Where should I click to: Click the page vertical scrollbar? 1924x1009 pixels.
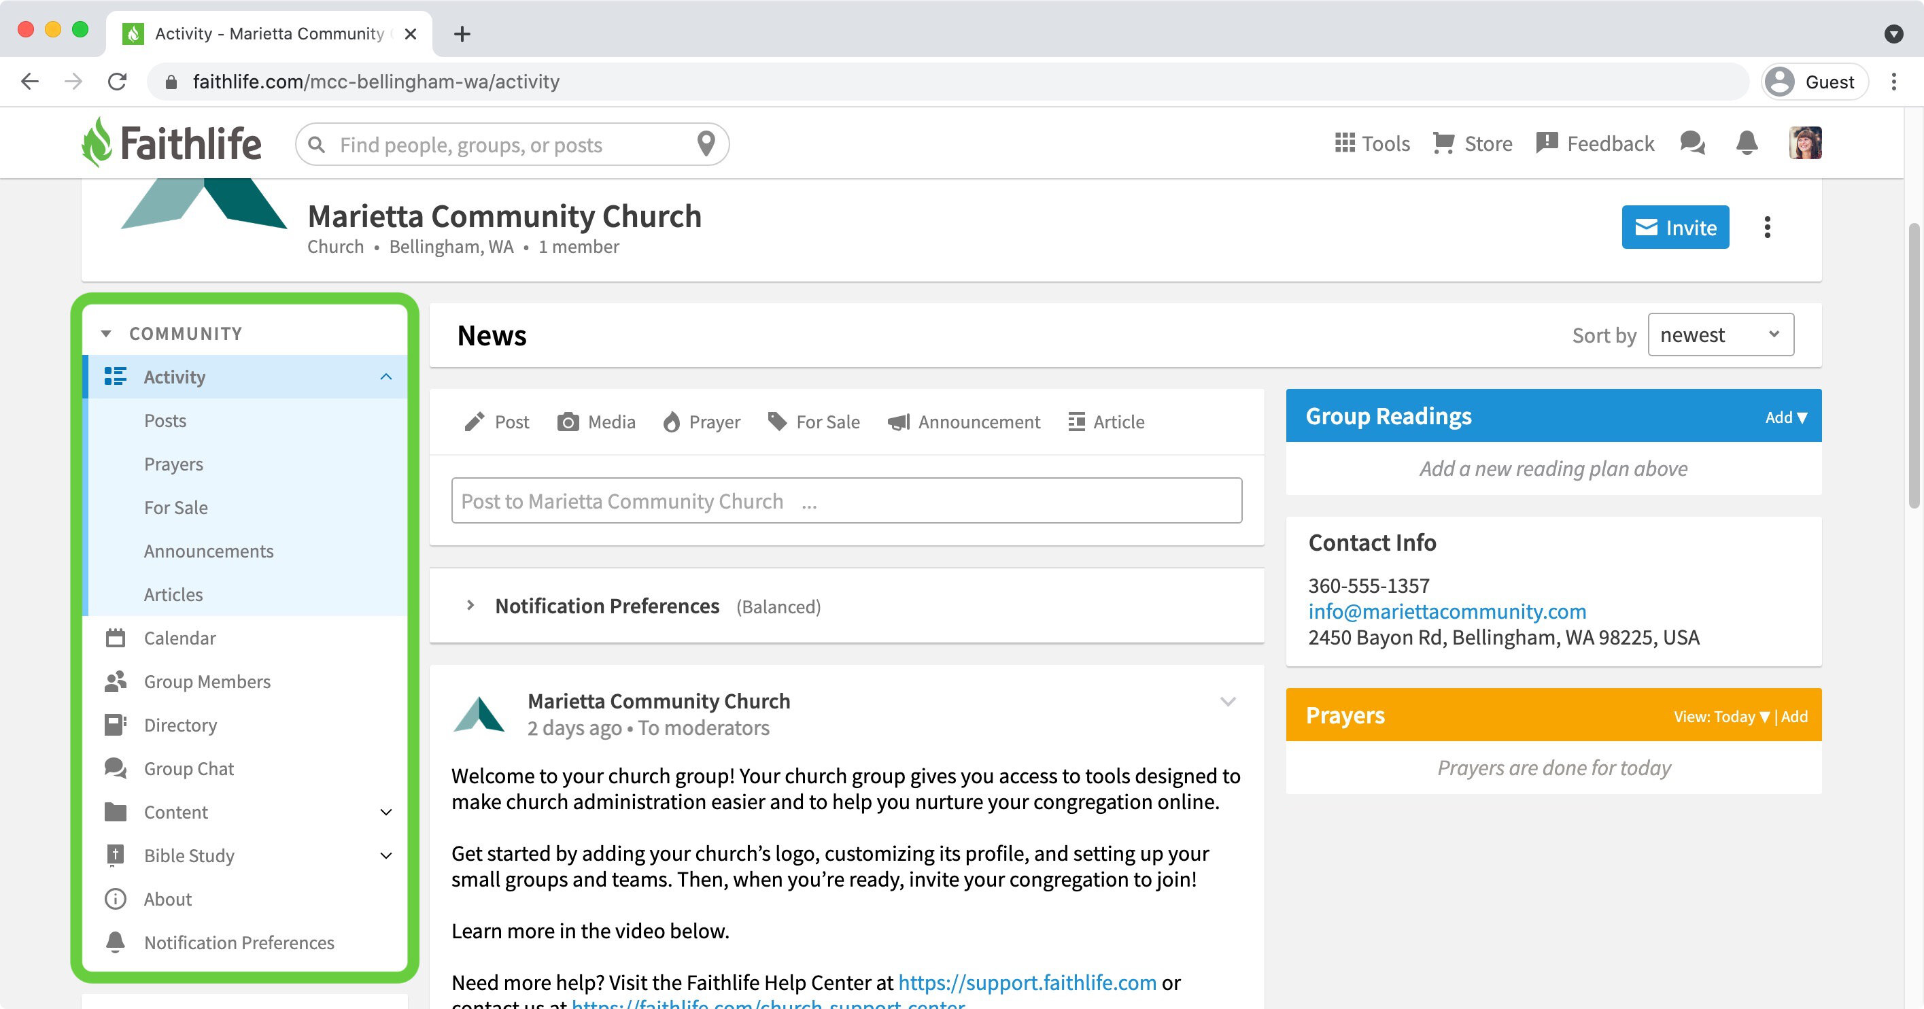[x=1916, y=366]
